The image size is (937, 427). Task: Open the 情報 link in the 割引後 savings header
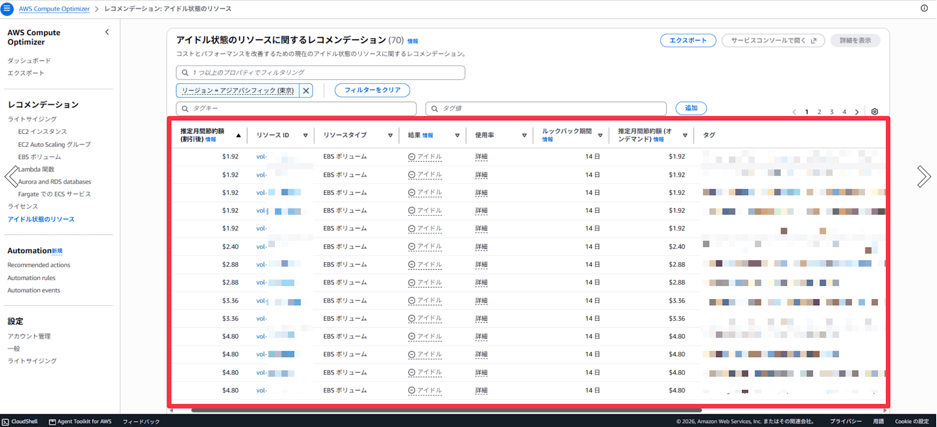click(x=211, y=140)
